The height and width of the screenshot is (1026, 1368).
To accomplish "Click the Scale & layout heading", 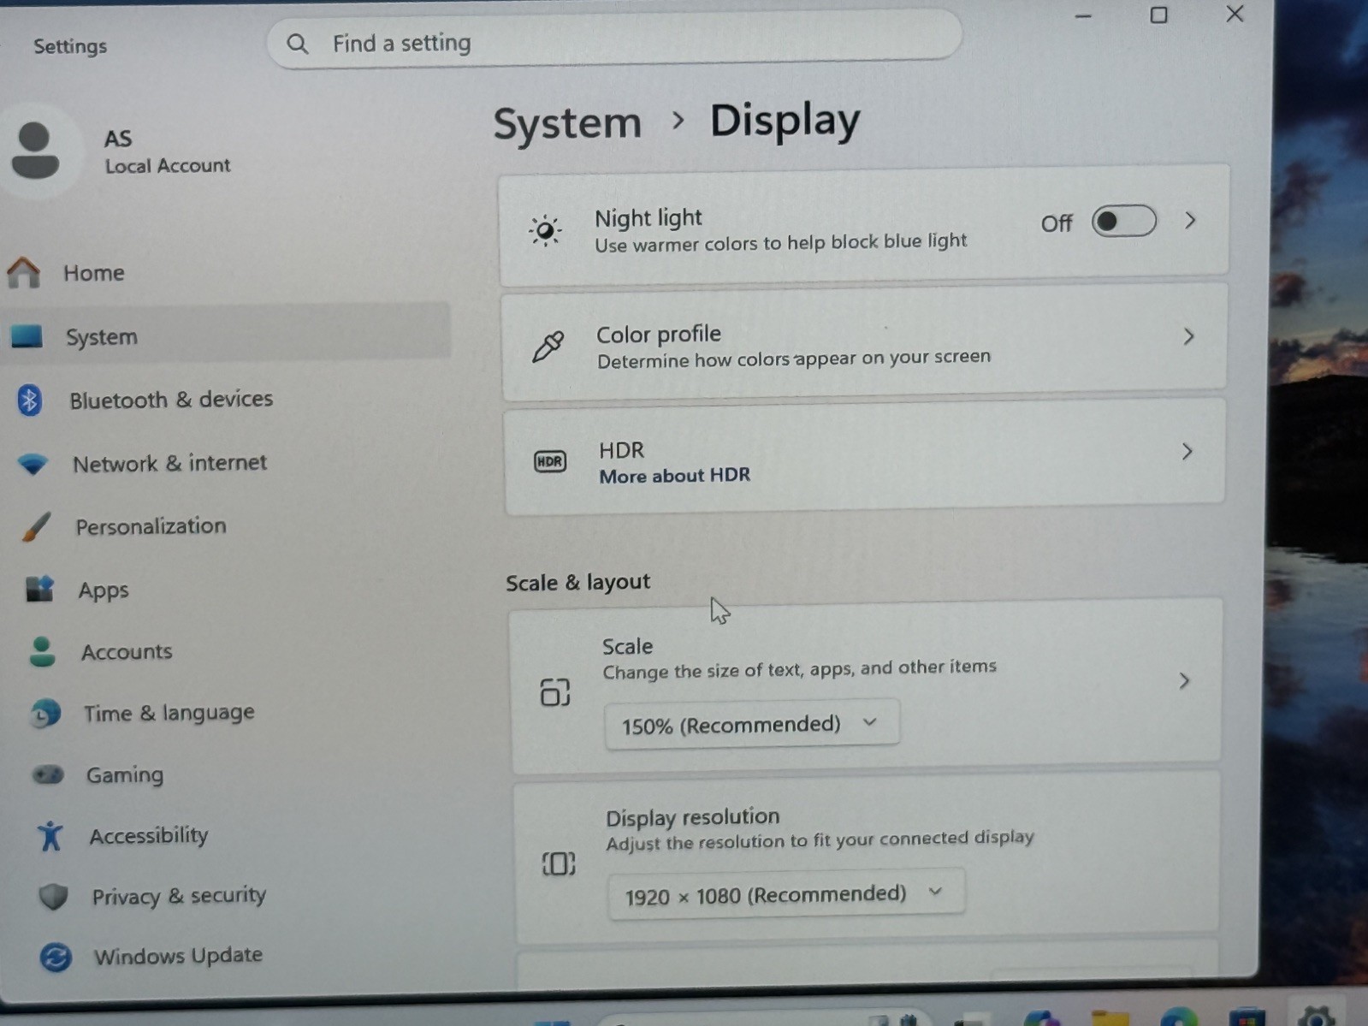I will coord(577,583).
